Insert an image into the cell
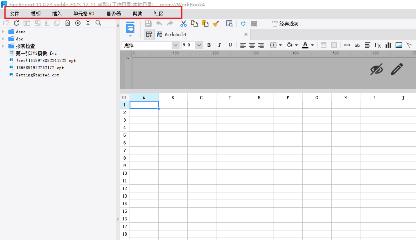 pyautogui.click(x=399, y=45)
